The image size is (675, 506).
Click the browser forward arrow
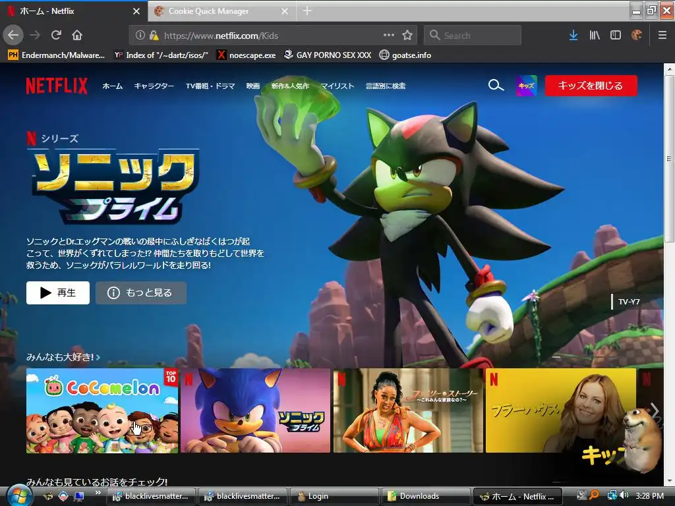click(x=35, y=36)
